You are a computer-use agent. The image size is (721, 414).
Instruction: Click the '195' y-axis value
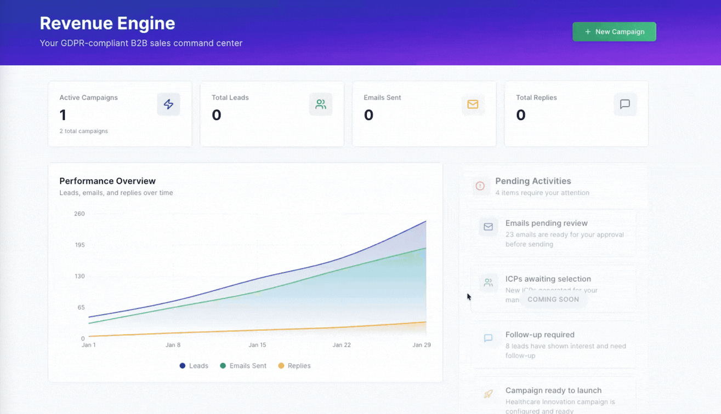[x=80, y=245]
